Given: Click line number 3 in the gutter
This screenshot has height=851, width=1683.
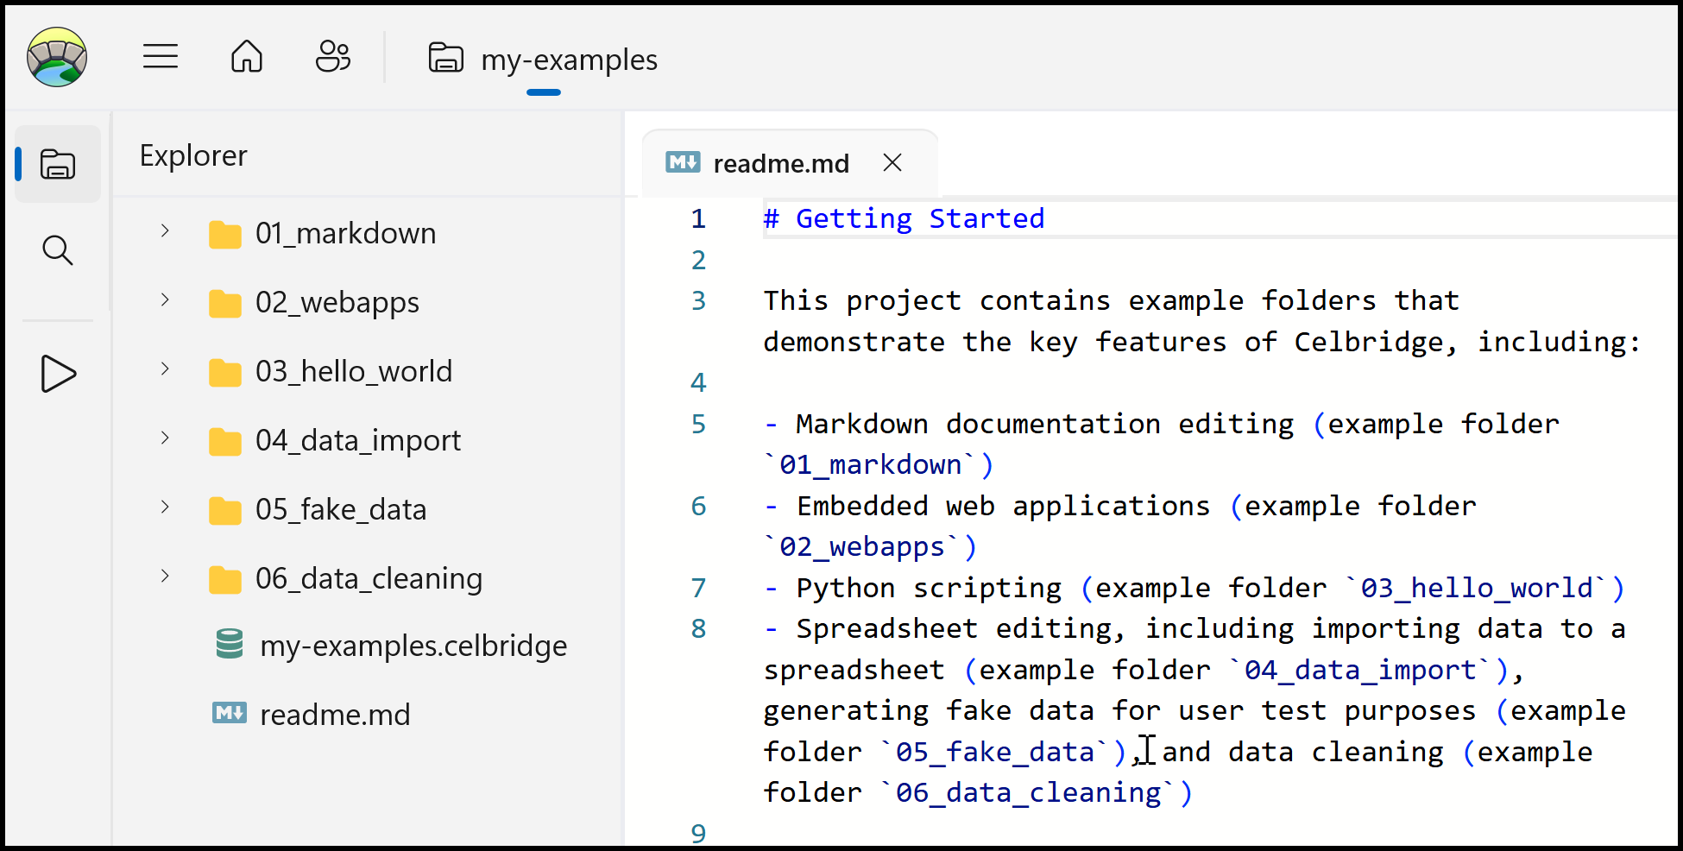Looking at the screenshot, I should (x=698, y=301).
